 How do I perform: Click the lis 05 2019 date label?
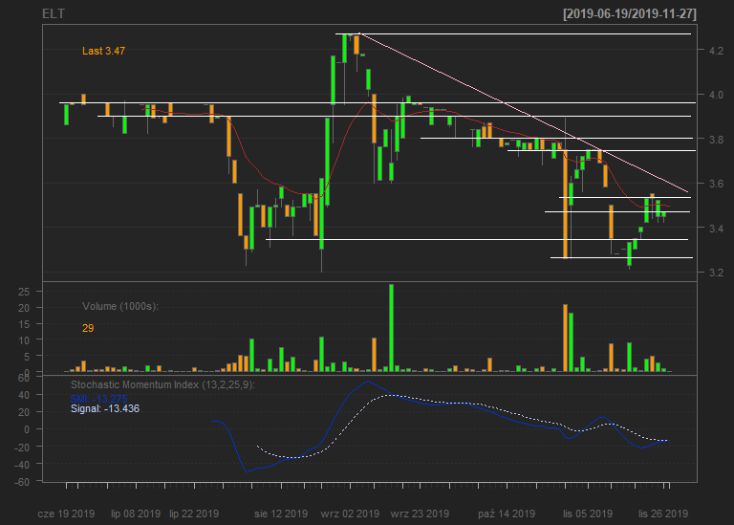point(588,514)
